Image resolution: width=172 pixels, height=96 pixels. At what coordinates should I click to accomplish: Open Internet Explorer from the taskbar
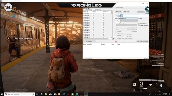coord(42,94)
